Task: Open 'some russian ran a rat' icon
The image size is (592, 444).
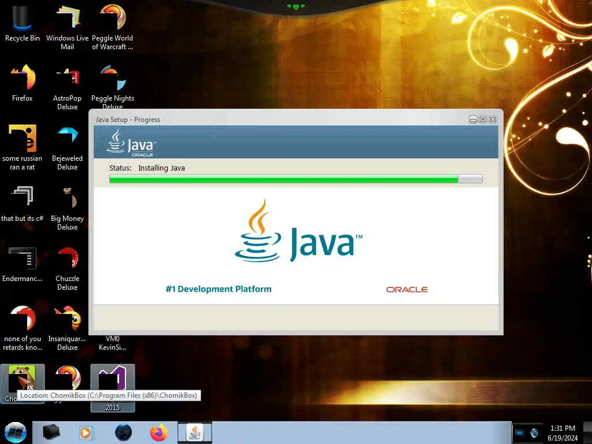Action: click(x=23, y=147)
